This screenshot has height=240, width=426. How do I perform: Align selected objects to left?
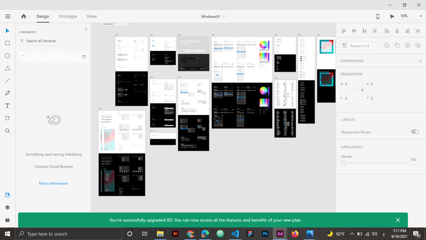(x=387, y=31)
